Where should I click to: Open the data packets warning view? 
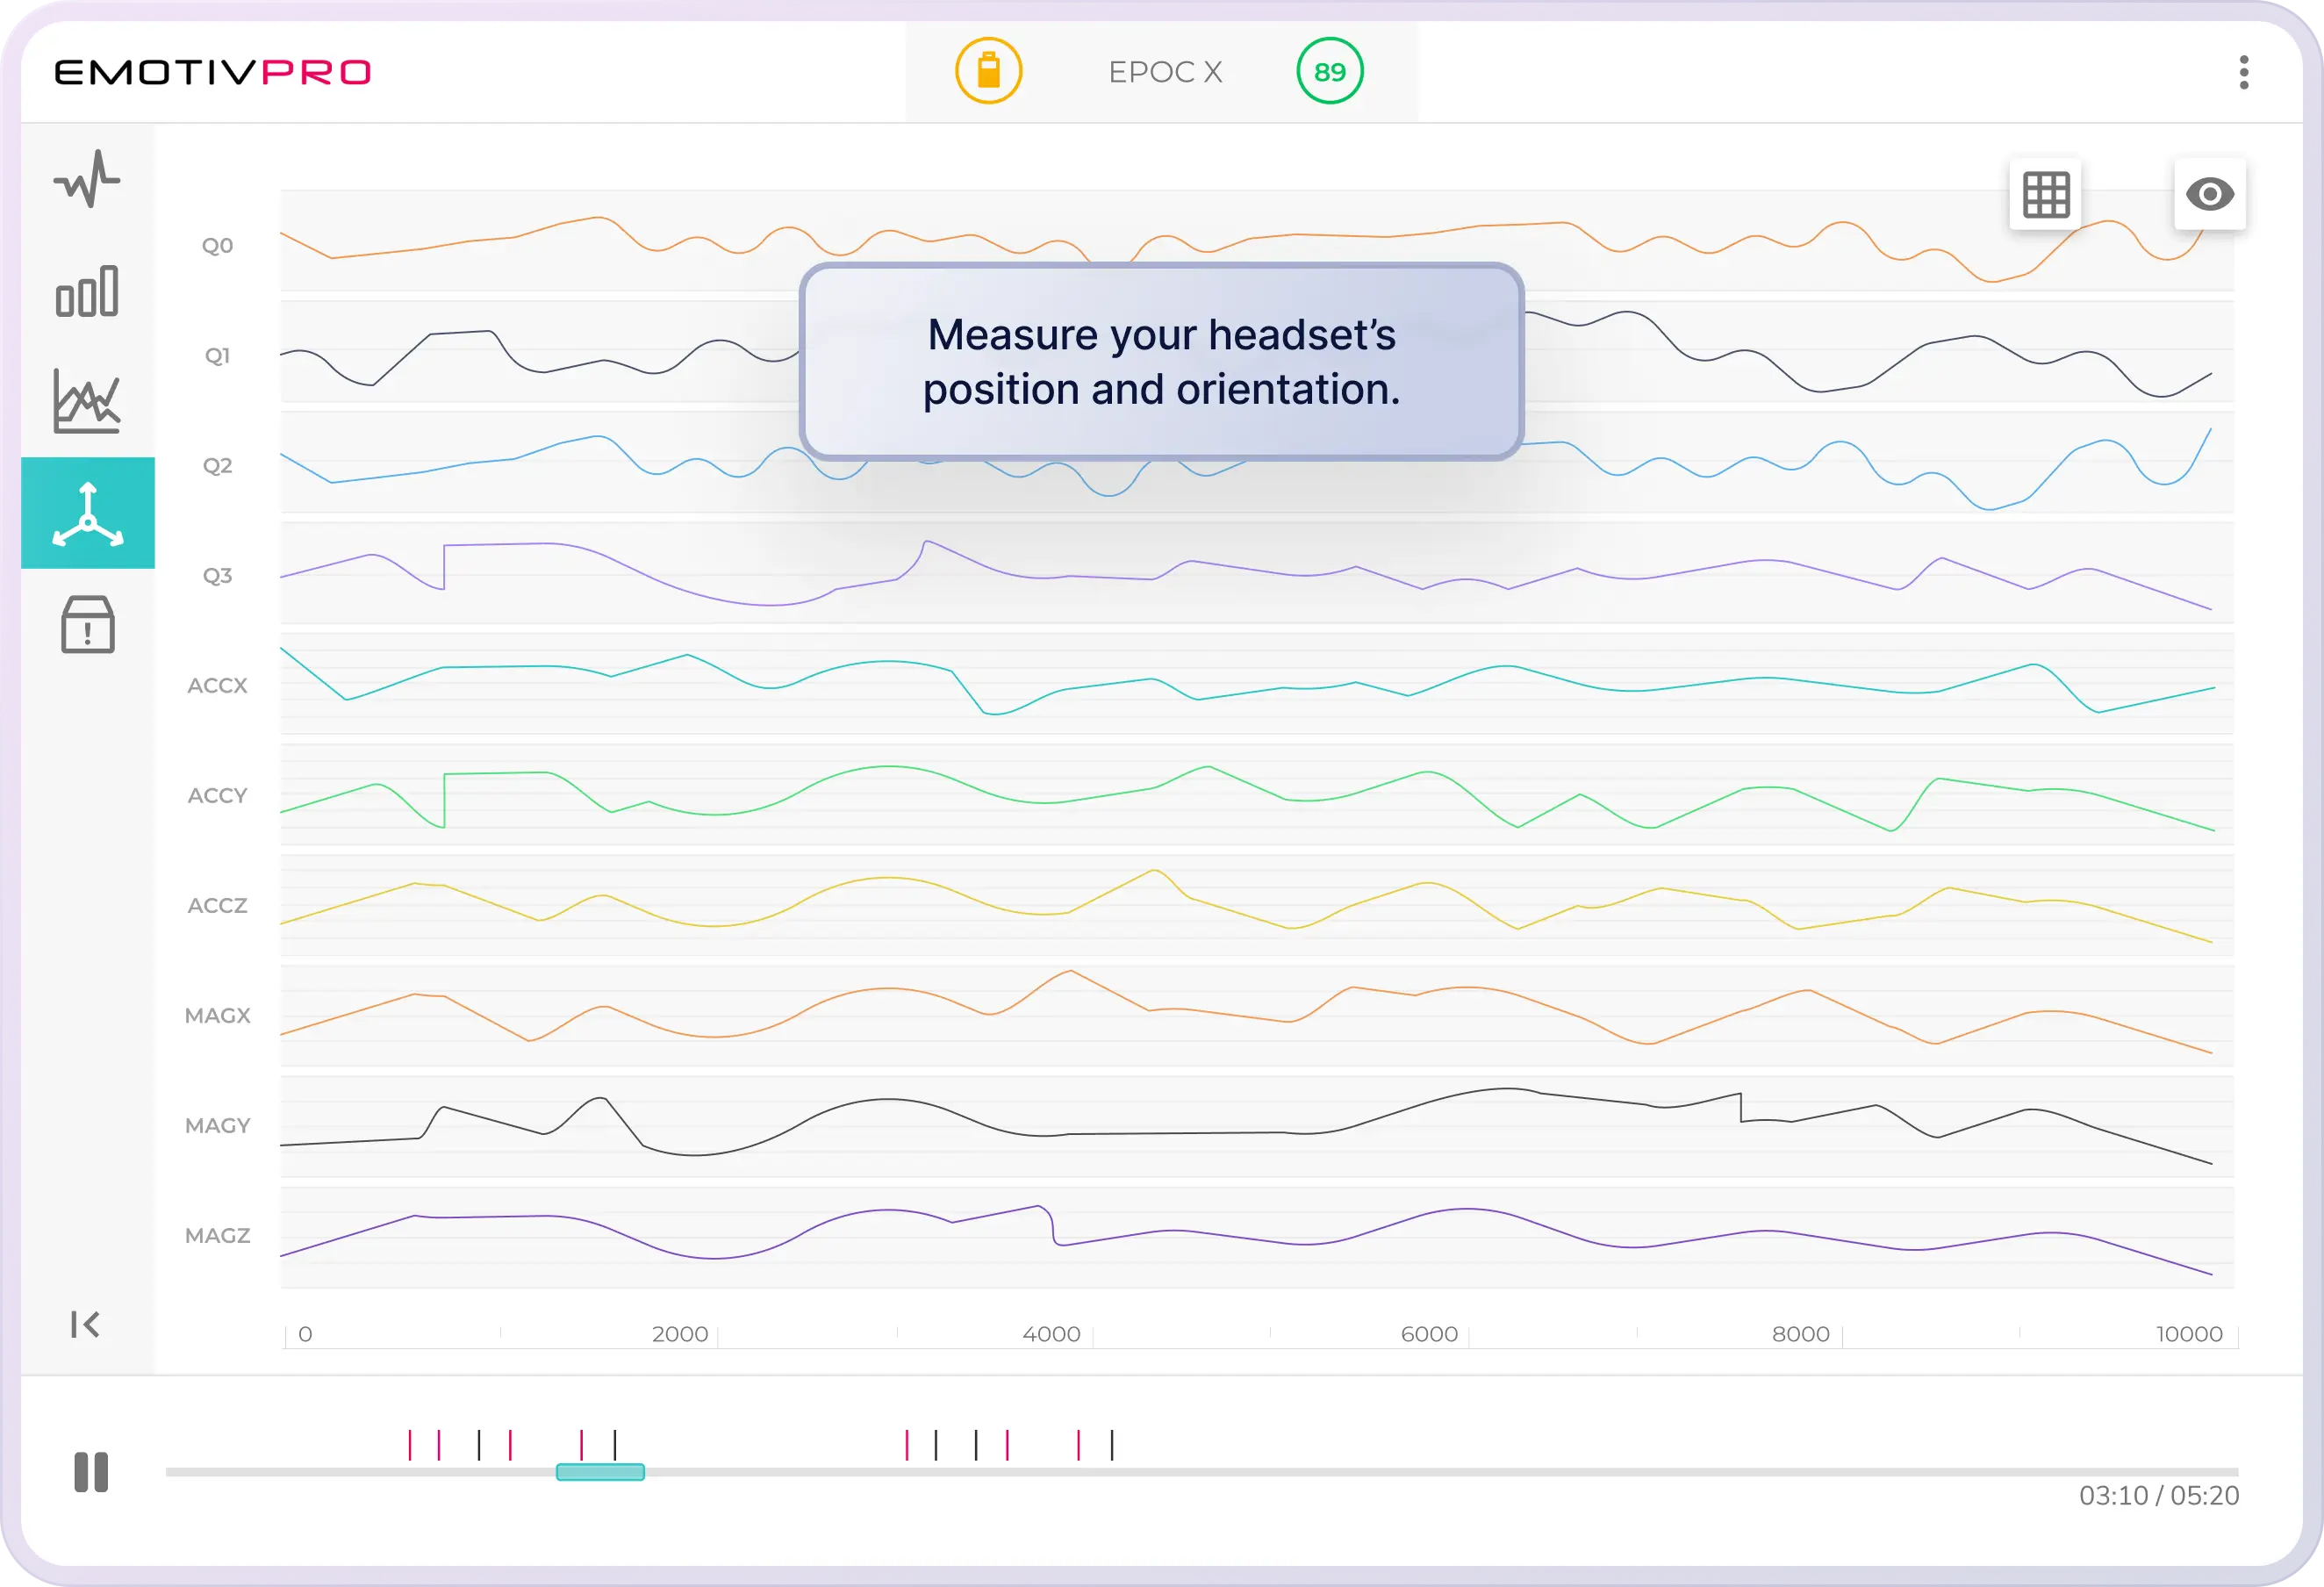(88, 625)
